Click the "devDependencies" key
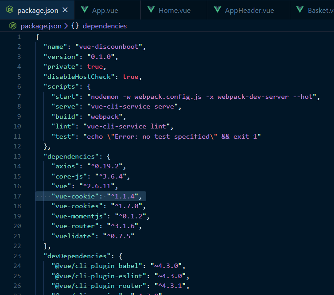This screenshot has height=295, width=334. pyautogui.click(x=77, y=256)
